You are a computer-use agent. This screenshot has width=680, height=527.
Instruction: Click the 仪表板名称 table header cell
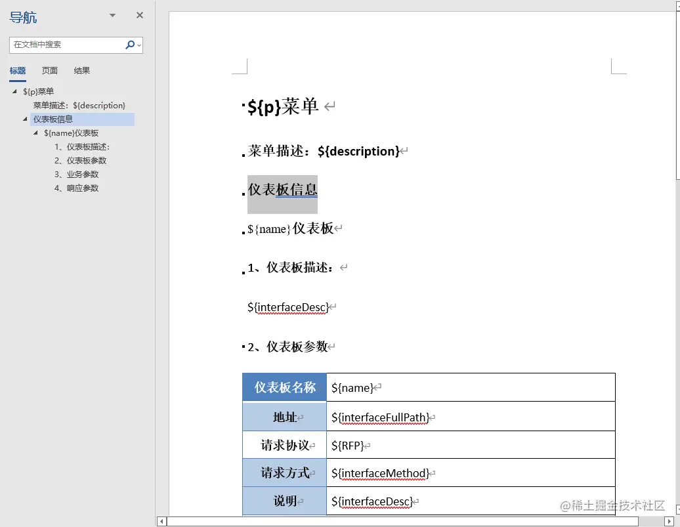284,387
